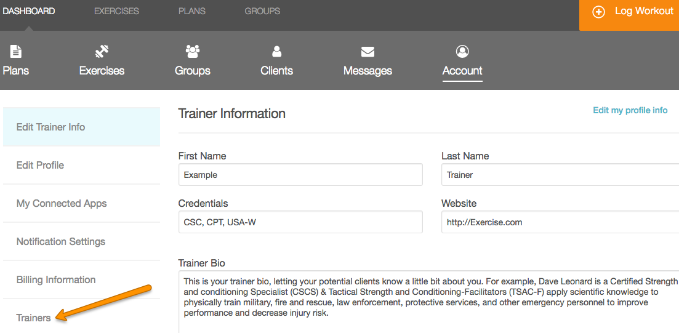The image size is (679, 333).
Task: Click the Edit my profile info link
Action: click(630, 110)
